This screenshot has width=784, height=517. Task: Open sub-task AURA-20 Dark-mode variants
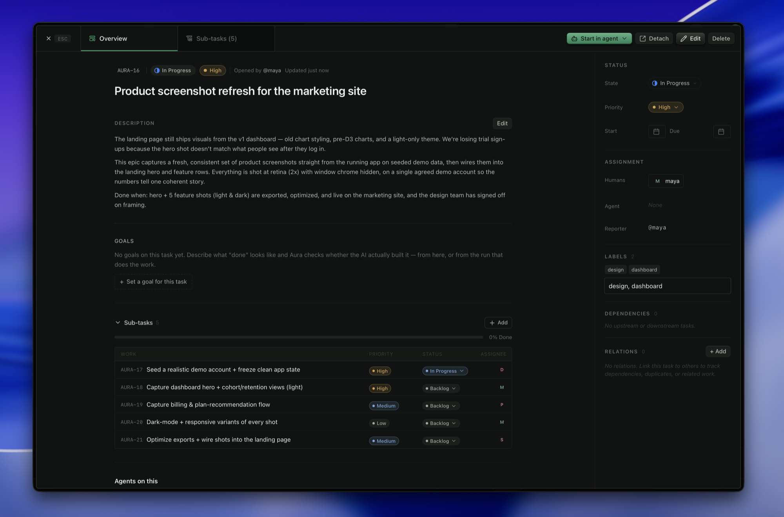[212, 422]
